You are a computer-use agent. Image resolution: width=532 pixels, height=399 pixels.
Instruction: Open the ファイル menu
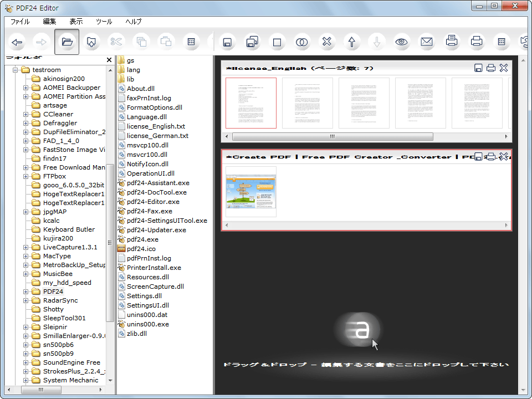click(x=20, y=22)
